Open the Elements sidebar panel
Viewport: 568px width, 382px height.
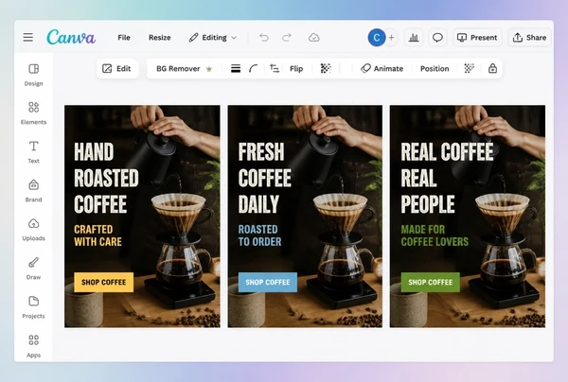(34, 113)
